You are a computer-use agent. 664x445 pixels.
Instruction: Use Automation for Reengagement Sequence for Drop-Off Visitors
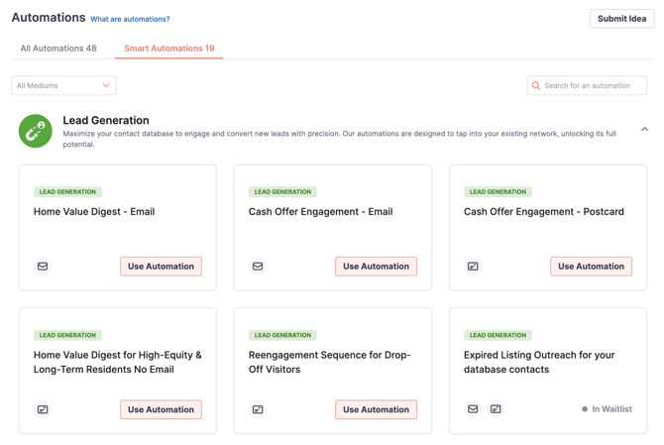pyautogui.click(x=376, y=409)
